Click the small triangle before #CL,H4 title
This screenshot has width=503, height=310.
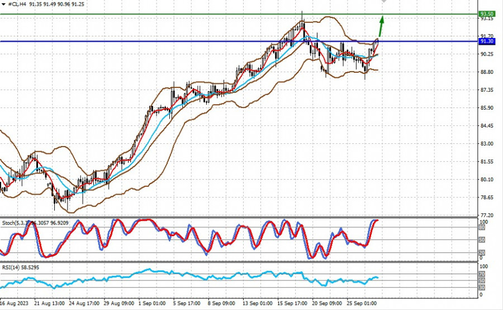coord(3,4)
